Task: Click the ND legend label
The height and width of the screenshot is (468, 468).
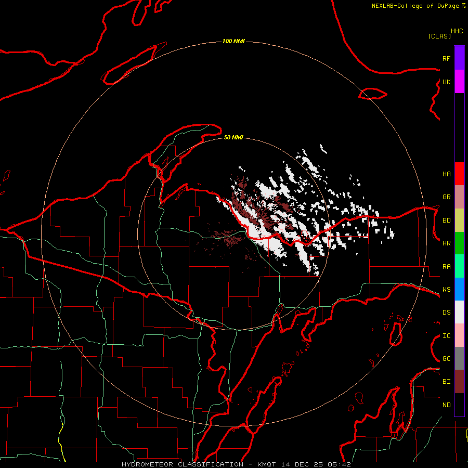Action: [446, 405]
